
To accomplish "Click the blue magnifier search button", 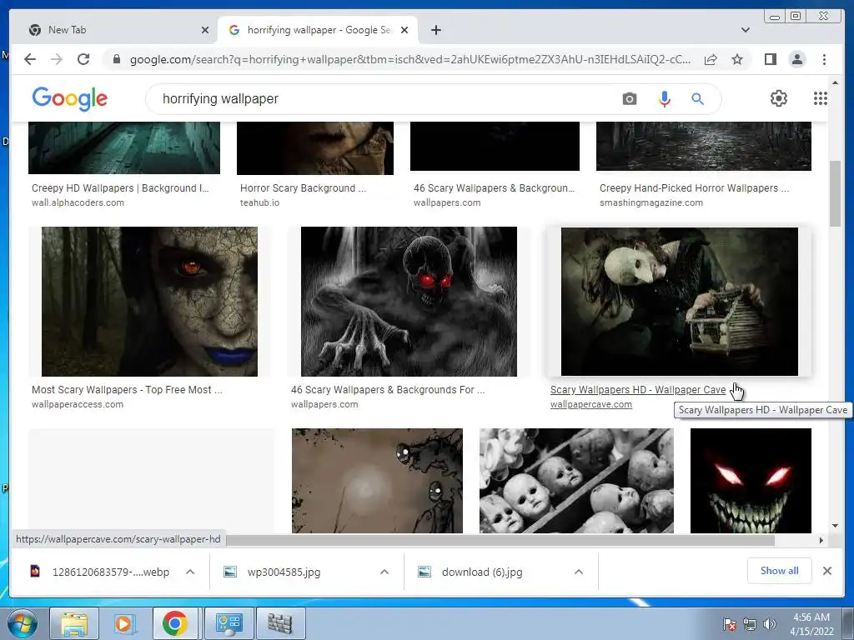I will [698, 99].
